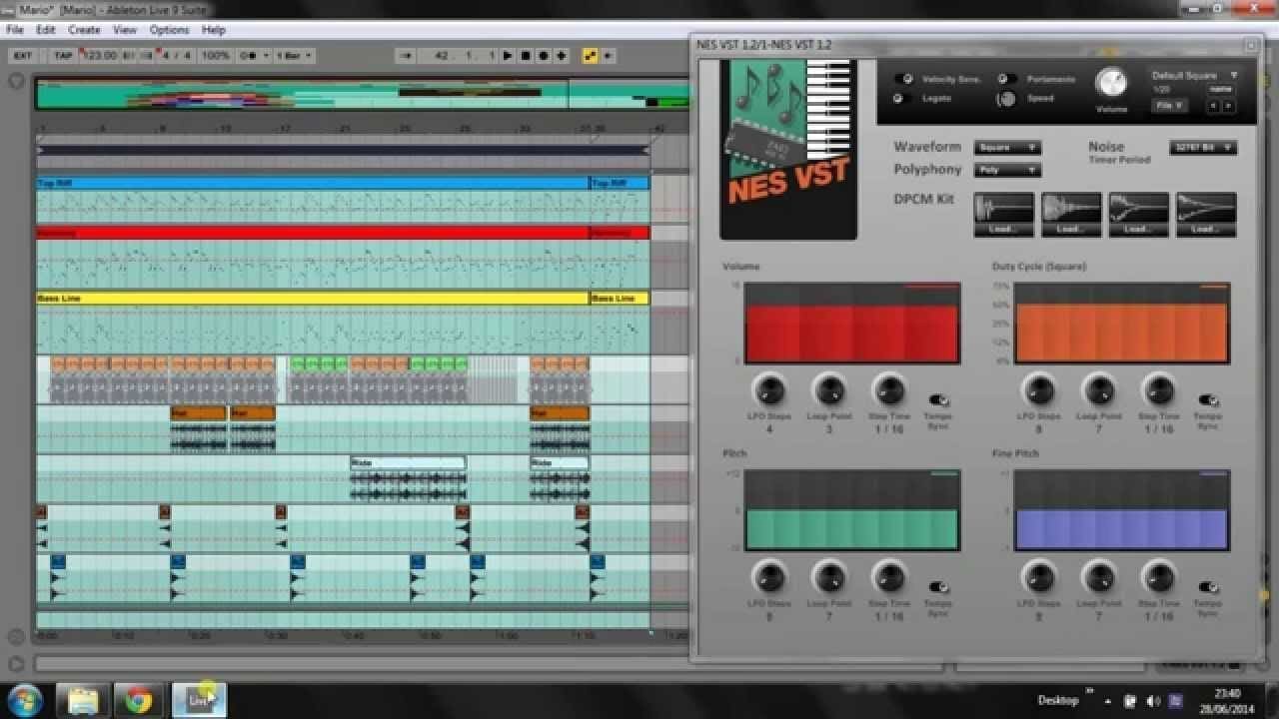The image size is (1279, 719).
Task: Select the yellow Bass Line clip header
Action: [312, 299]
